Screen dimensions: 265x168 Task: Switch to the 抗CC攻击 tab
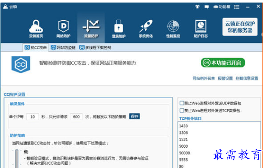(x=36, y=48)
